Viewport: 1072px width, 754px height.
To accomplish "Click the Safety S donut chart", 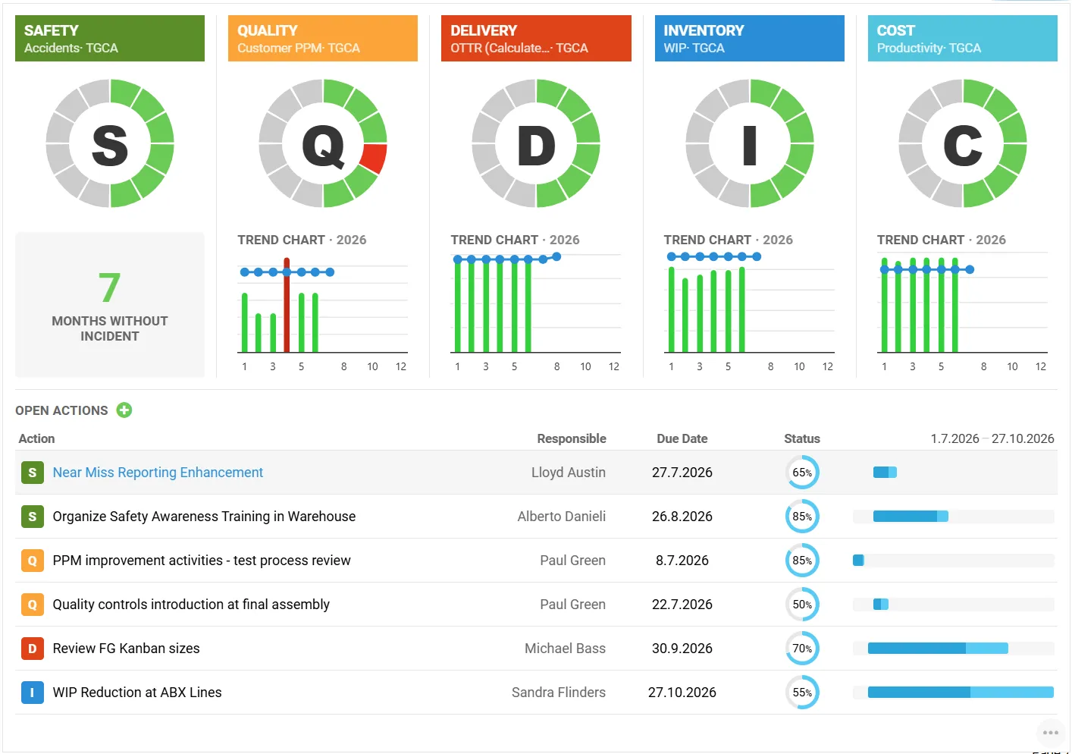I will point(110,143).
